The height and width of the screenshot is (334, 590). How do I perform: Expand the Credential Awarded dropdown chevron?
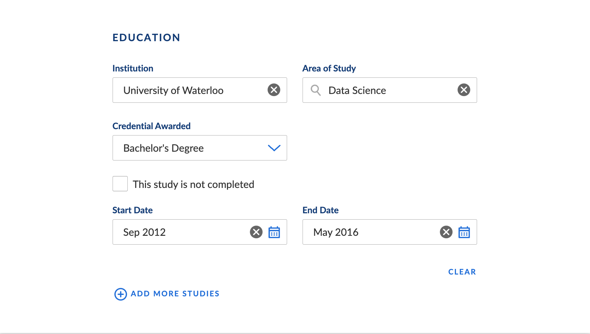(x=274, y=148)
